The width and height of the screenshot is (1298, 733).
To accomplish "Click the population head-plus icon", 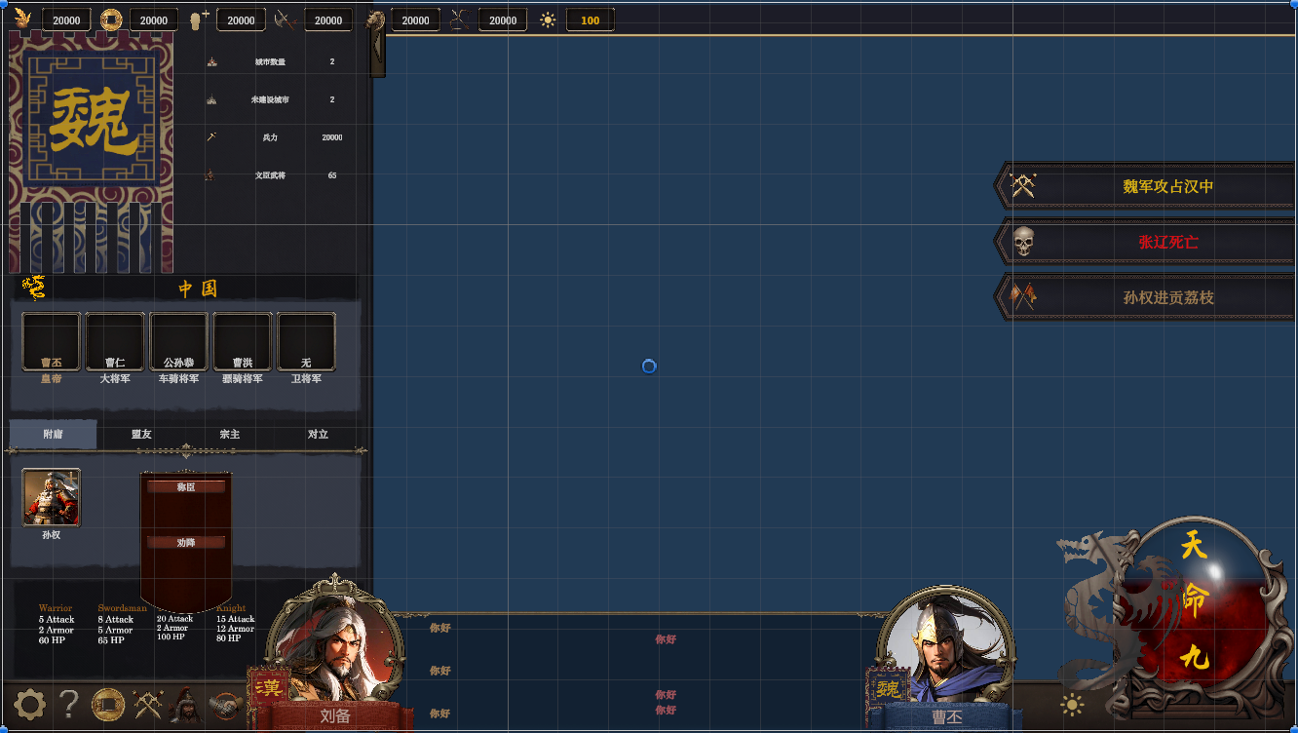I will pyautogui.click(x=198, y=19).
